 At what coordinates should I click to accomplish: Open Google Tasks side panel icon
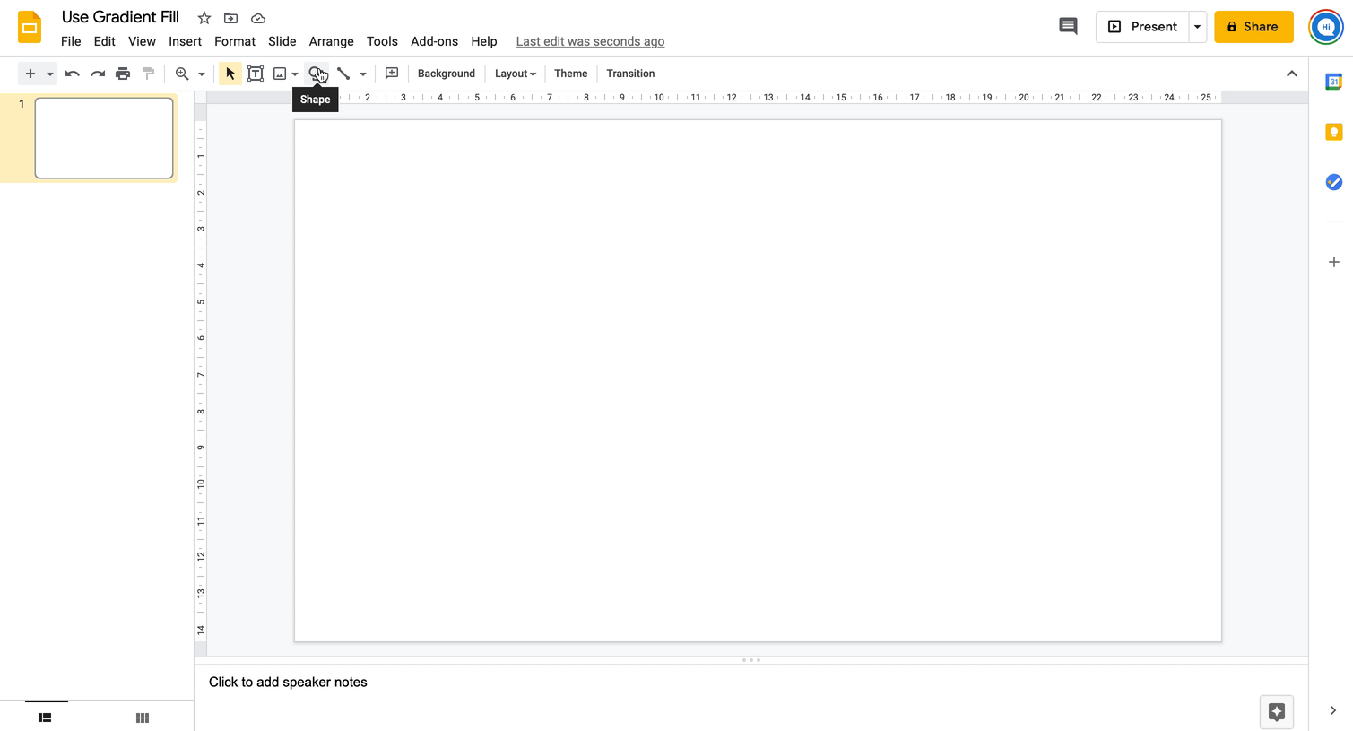click(1334, 182)
